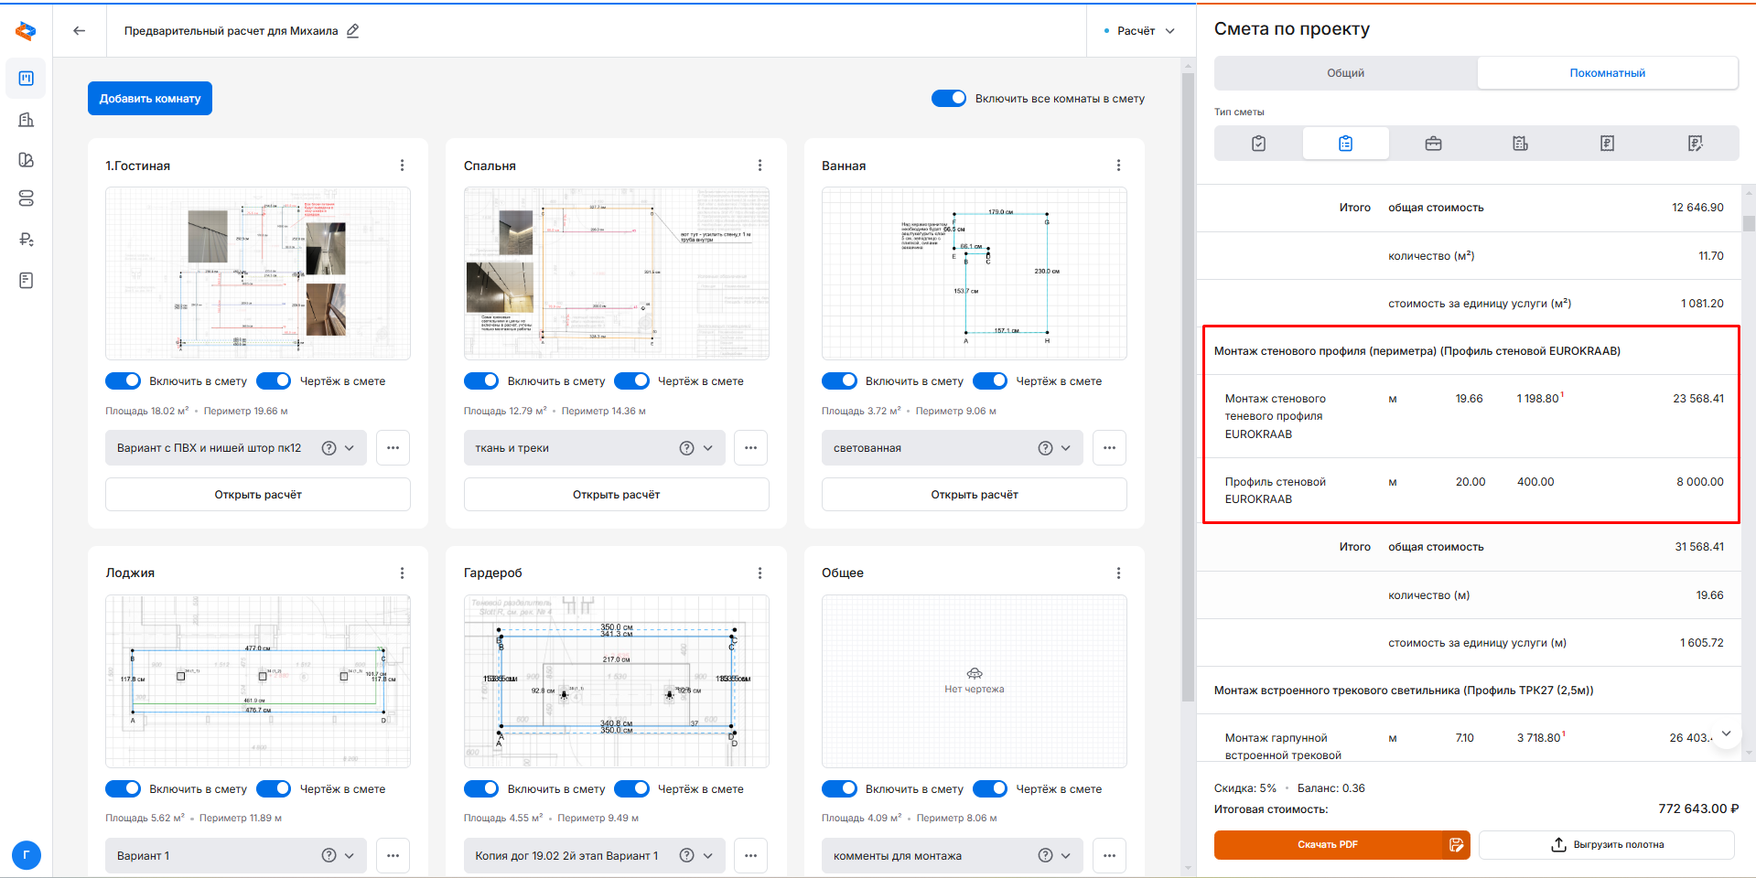Viewport: 1756px width, 878px height.
Task: Select the first clipboard-check estimate type icon
Action: [x=1258, y=144]
